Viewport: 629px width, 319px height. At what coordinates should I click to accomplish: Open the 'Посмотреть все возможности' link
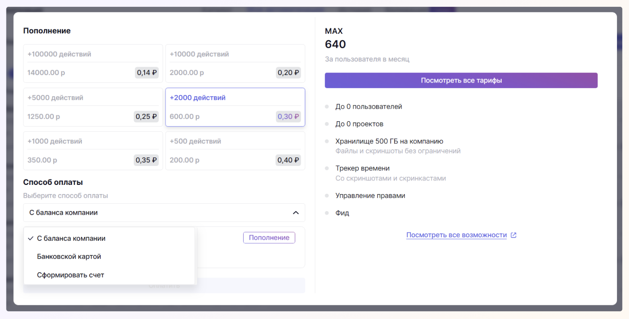click(456, 235)
